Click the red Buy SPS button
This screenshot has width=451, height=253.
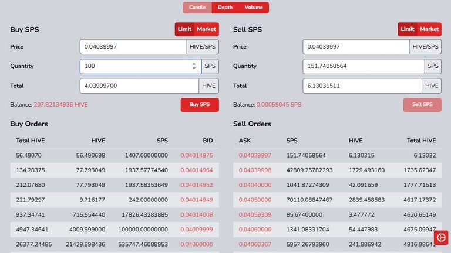click(x=200, y=105)
